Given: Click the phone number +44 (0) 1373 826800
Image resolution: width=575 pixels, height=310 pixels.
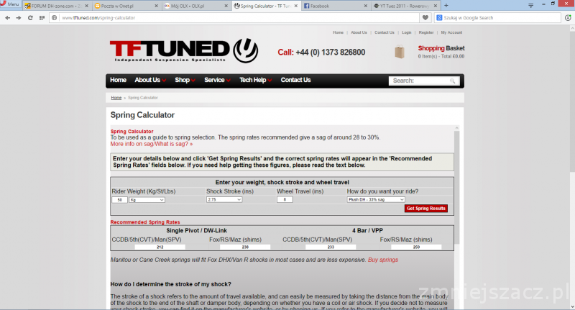Looking at the screenshot, I should click(x=331, y=53).
